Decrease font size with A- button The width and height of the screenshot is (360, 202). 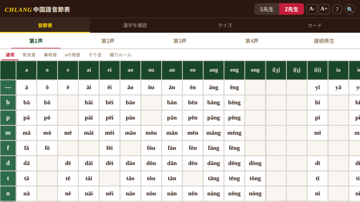click(x=312, y=9)
